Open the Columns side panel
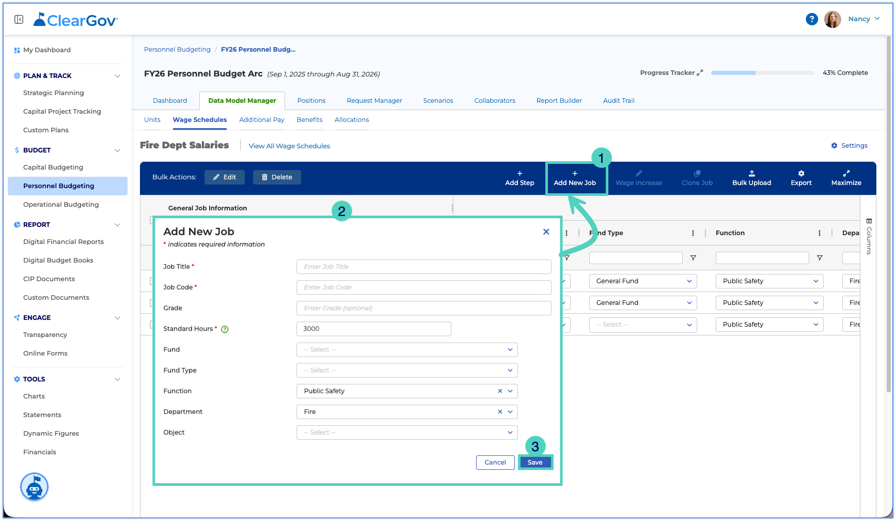The image size is (896, 521). point(869,236)
